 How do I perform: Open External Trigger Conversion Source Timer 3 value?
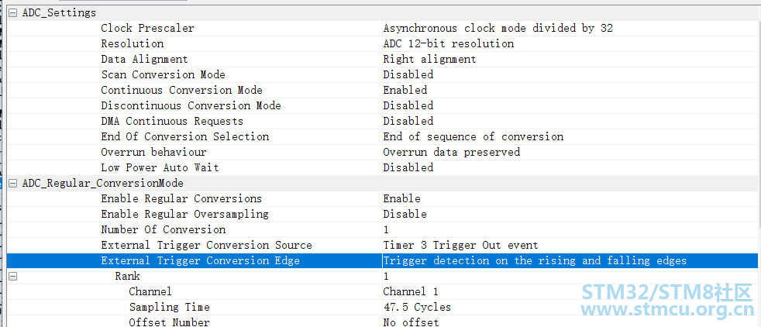[460, 245]
